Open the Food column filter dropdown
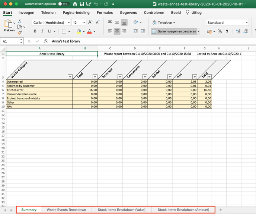The width and height of the screenshot is (256, 214). click(95, 76)
